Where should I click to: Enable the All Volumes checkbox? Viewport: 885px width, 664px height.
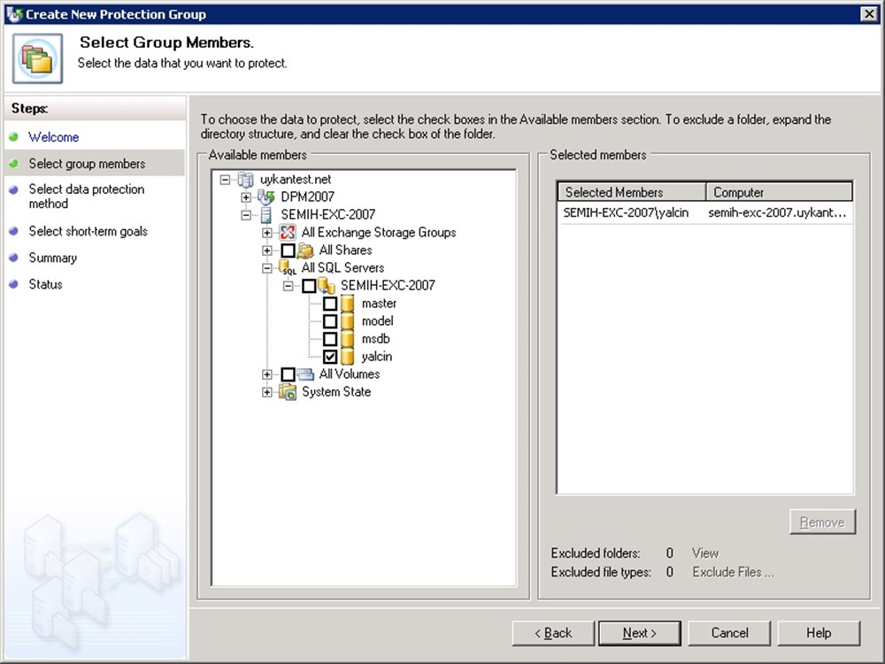tap(288, 374)
